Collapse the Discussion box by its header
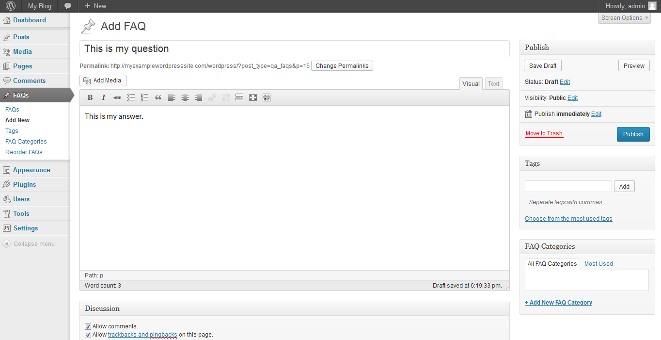The height and width of the screenshot is (340, 661). tap(295, 308)
